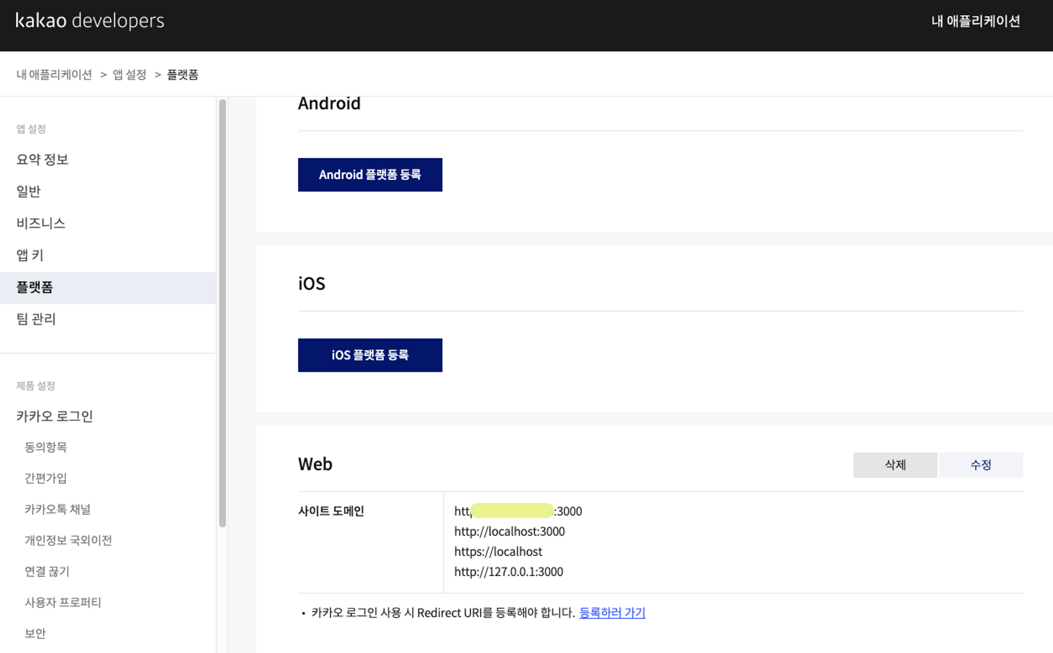Click the sidebar vertical scrollbar

223,313
